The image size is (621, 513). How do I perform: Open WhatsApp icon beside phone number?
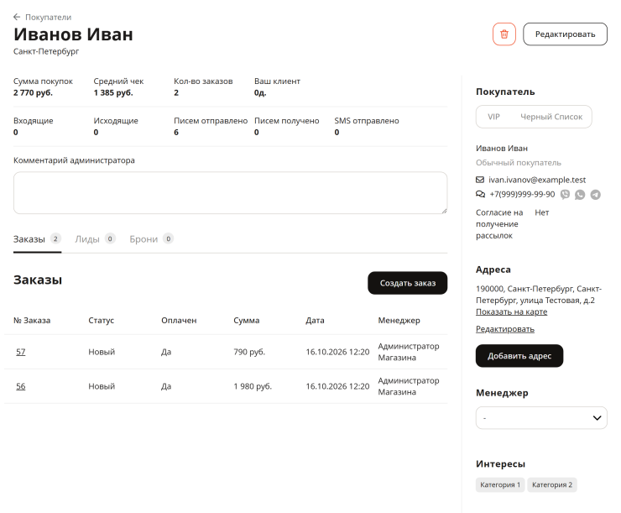(580, 195)
